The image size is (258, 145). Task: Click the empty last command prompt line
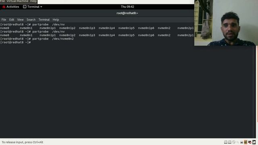15,42
